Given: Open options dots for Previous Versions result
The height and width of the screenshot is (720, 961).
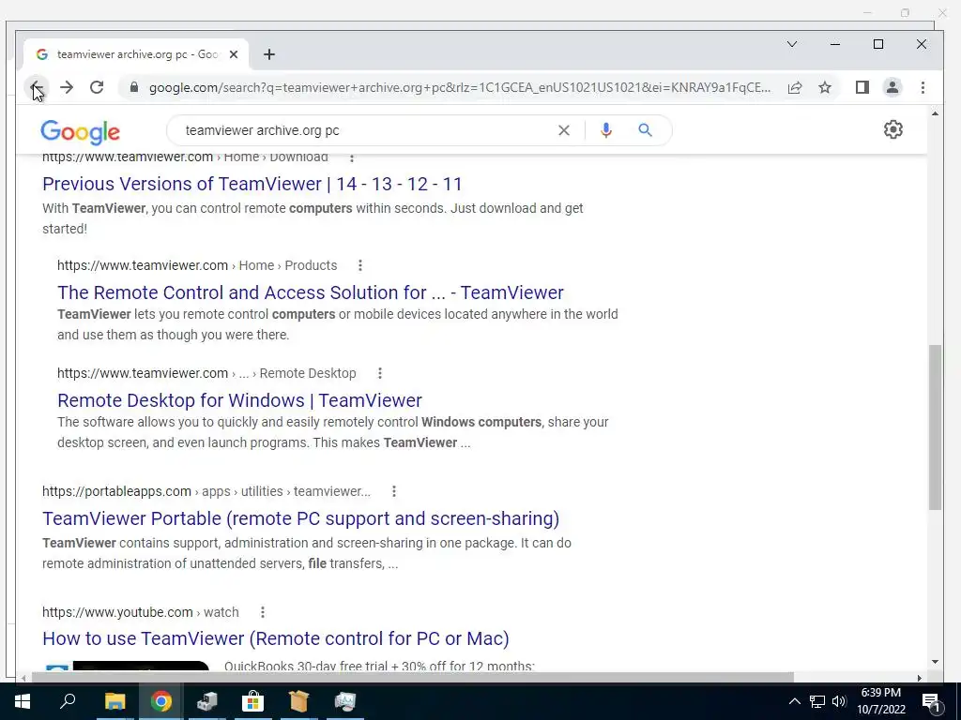Looking at the screenshot, I should pyautogui.click(x=352, y=157).
